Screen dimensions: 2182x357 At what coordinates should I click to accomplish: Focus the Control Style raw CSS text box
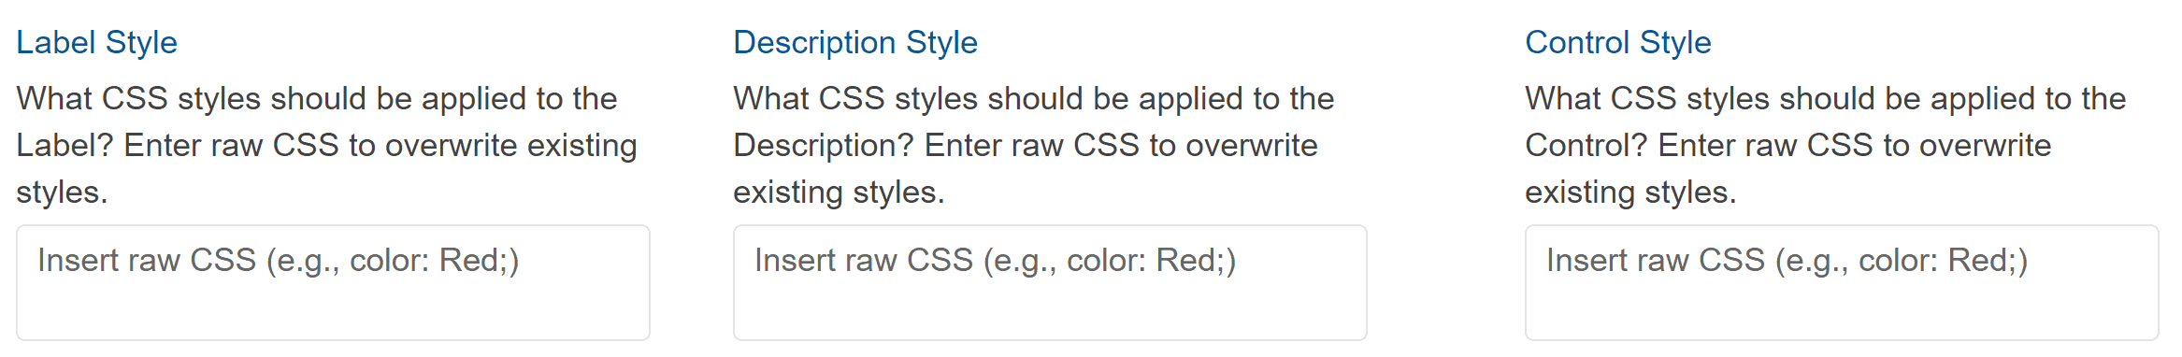1842,282
